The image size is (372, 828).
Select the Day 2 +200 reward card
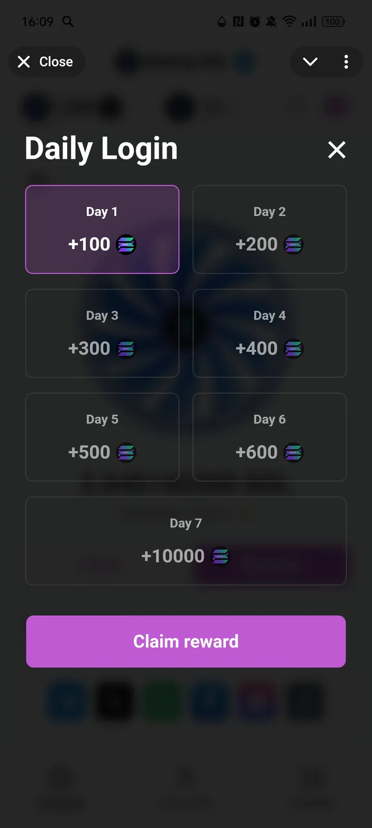pos(269,229)
